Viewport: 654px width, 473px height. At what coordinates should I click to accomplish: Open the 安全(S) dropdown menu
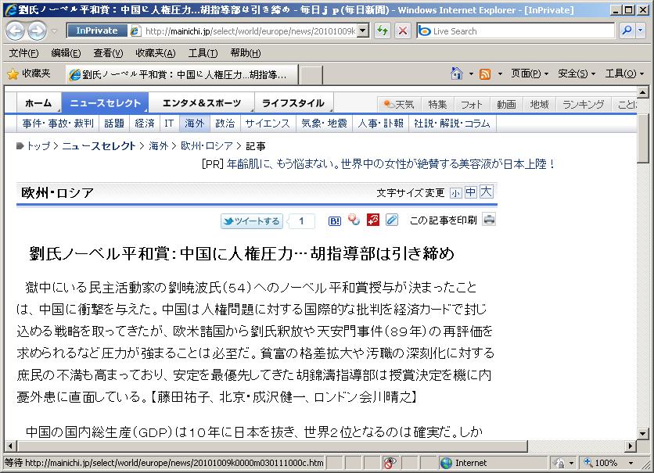pos(577,73)
